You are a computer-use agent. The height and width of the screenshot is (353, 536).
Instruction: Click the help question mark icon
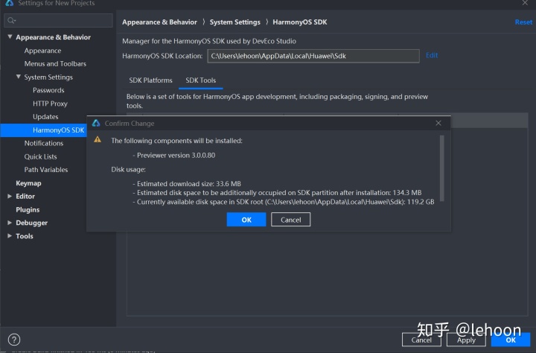click(x=14, y=340)
